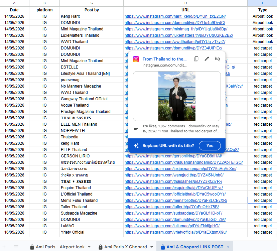Open esquirethai Instagram post link
Screen dimensions: 277x251
click(174, 188)
